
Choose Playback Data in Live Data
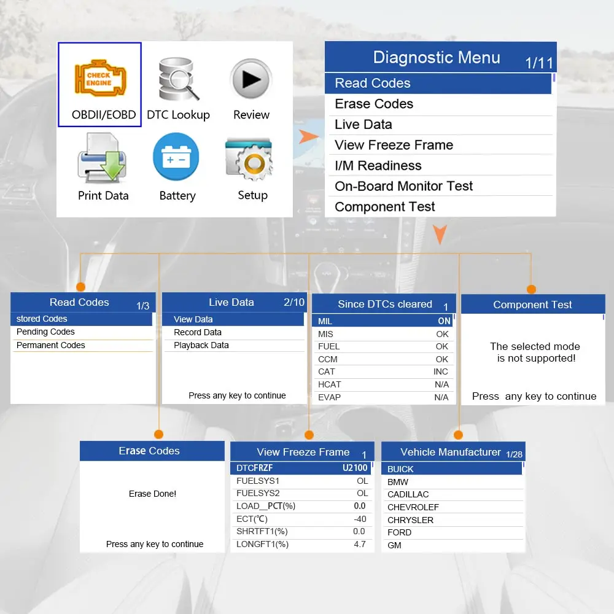234,345
